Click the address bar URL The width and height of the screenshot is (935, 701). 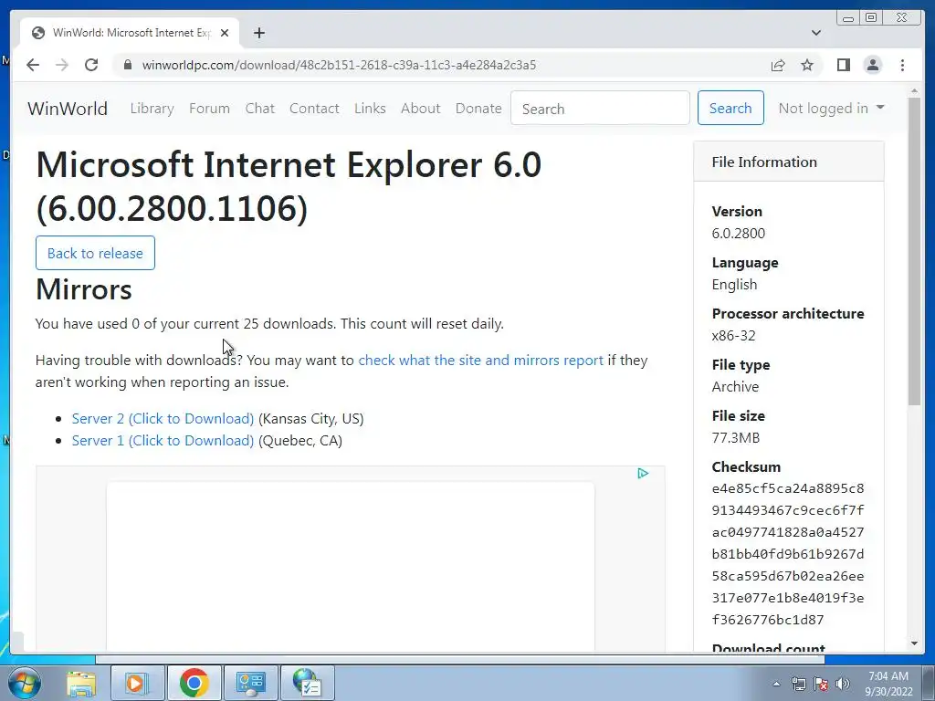339,65
